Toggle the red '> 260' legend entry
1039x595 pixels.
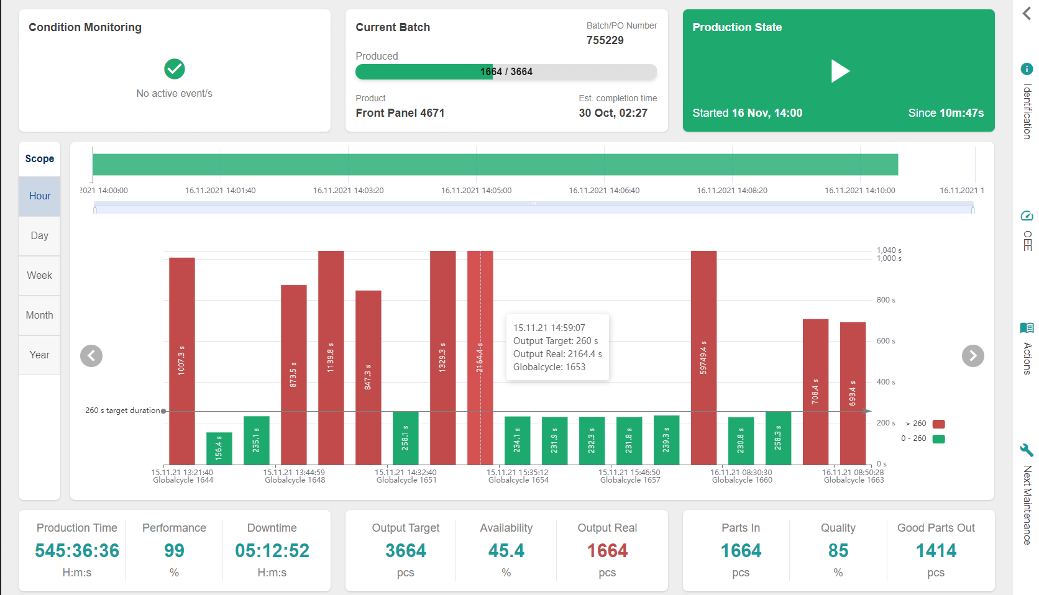click(x=938, y=424)
